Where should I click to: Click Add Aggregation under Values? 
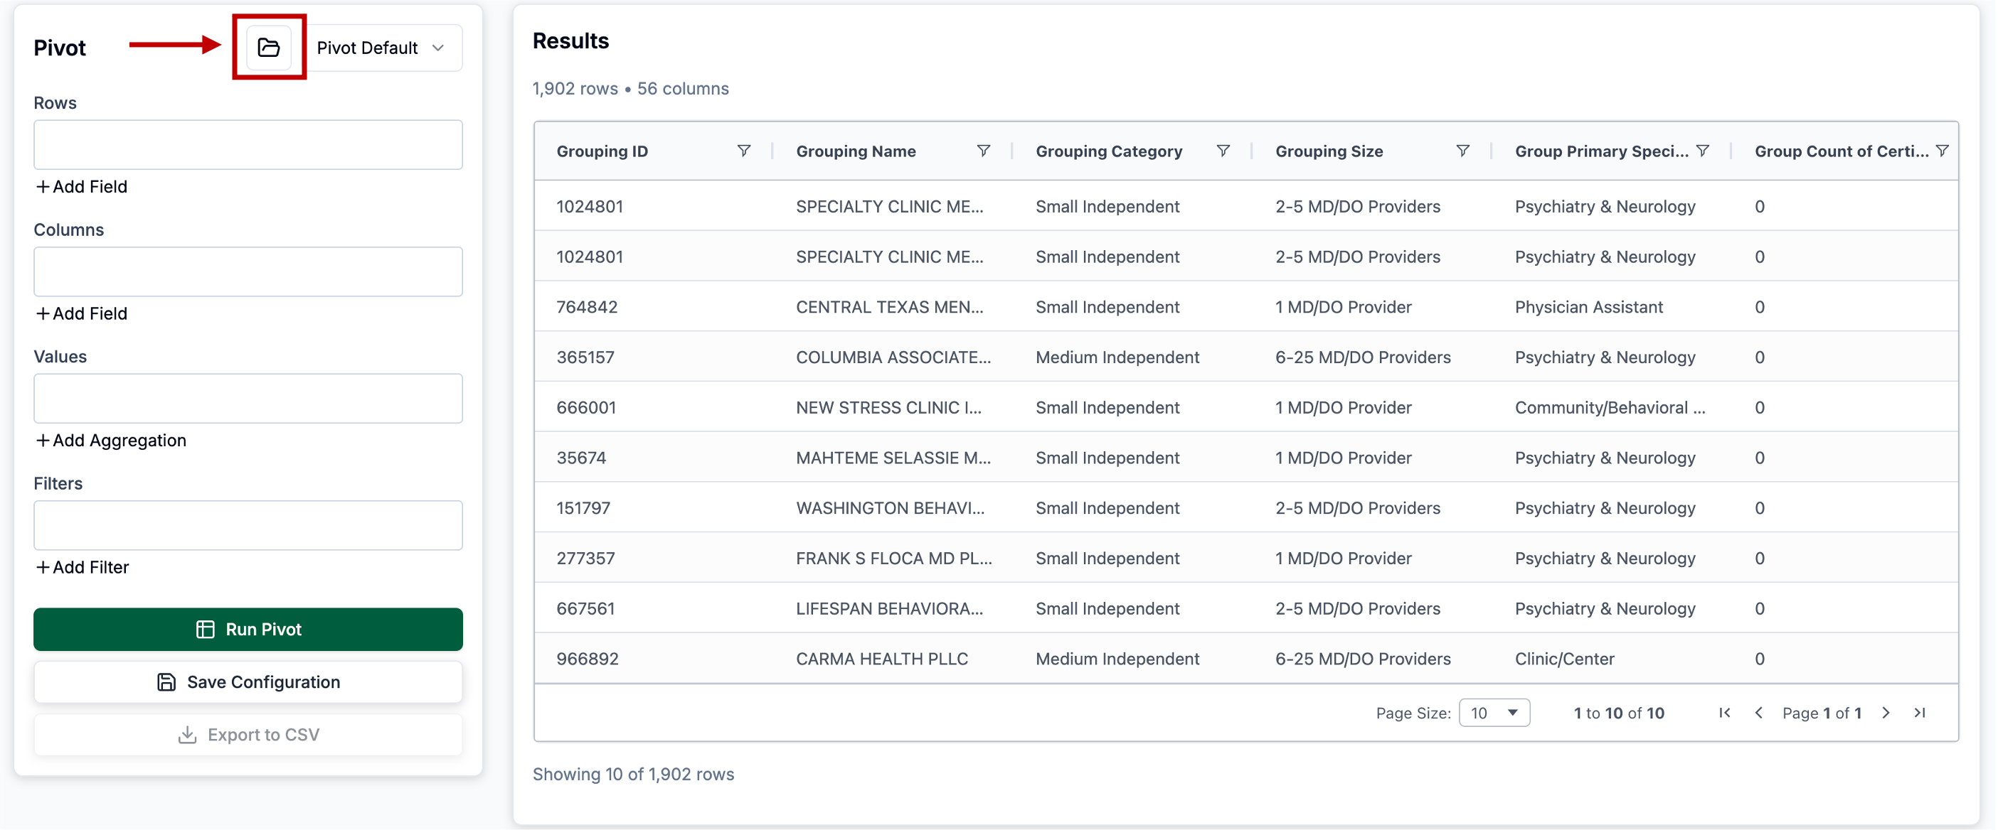pyautogui.click(x=111, y=440)
